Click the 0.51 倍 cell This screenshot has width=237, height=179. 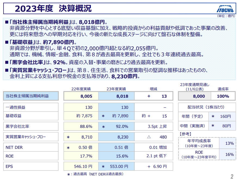coord(116,147)
